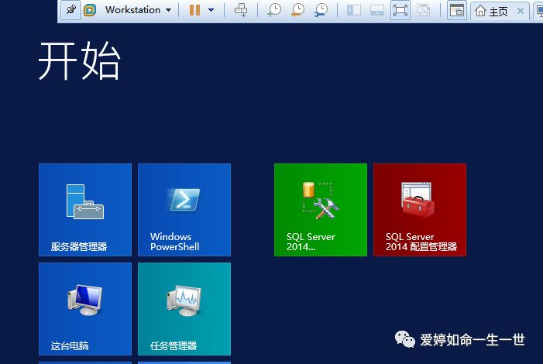Take a snapshot of the VM
Viewport: 543px width, 364px height.
click(274, 10)
